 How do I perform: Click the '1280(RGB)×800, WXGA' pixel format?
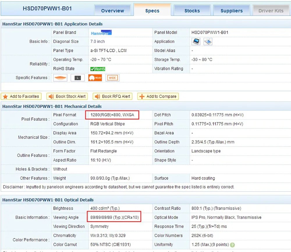pyautogui.click(x=112, y=115)
